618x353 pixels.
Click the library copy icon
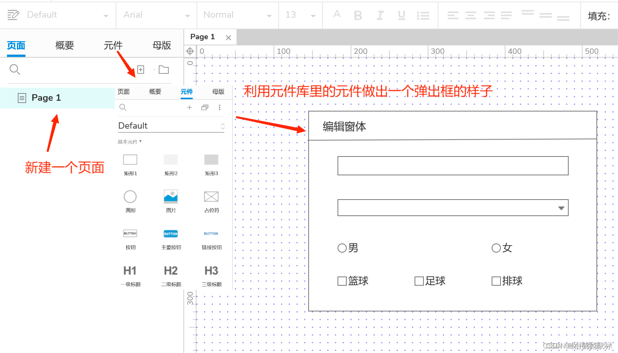tap(205, 107)
